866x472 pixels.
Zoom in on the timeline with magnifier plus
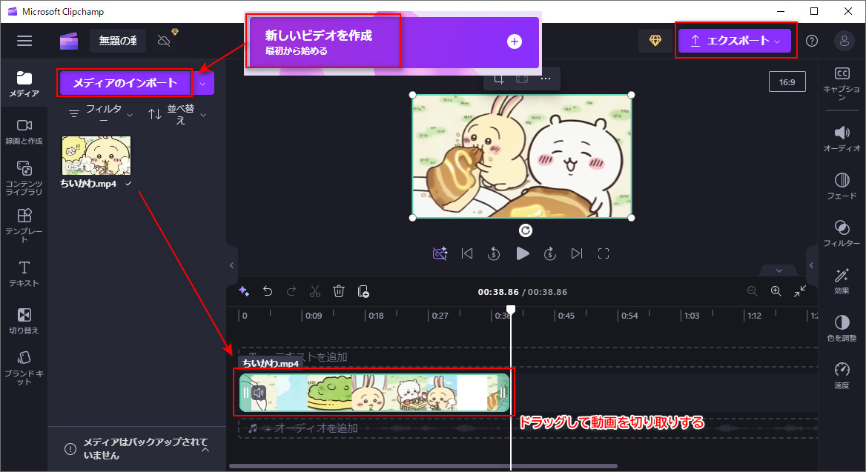click(776, 291)
